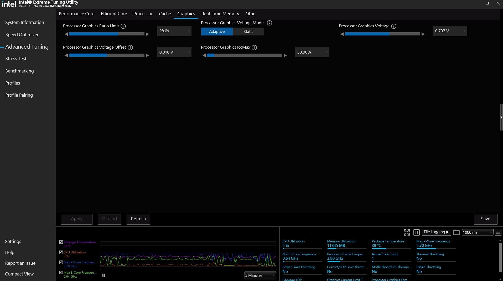Raise Graphics Voltage Offset using right arrow
This screenshot has width=503, height=281.
pyautogui.click(x=147, y=55)
